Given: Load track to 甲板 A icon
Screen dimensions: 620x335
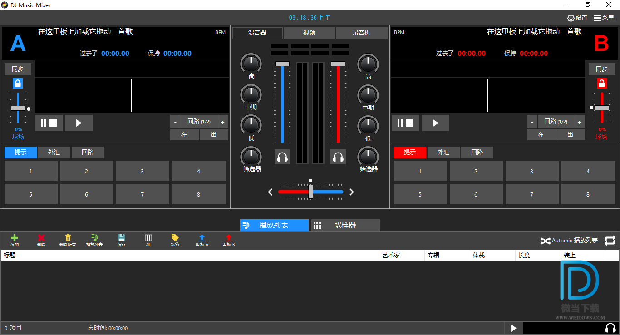Looking at the screenshot, I should tap(202, 238).
